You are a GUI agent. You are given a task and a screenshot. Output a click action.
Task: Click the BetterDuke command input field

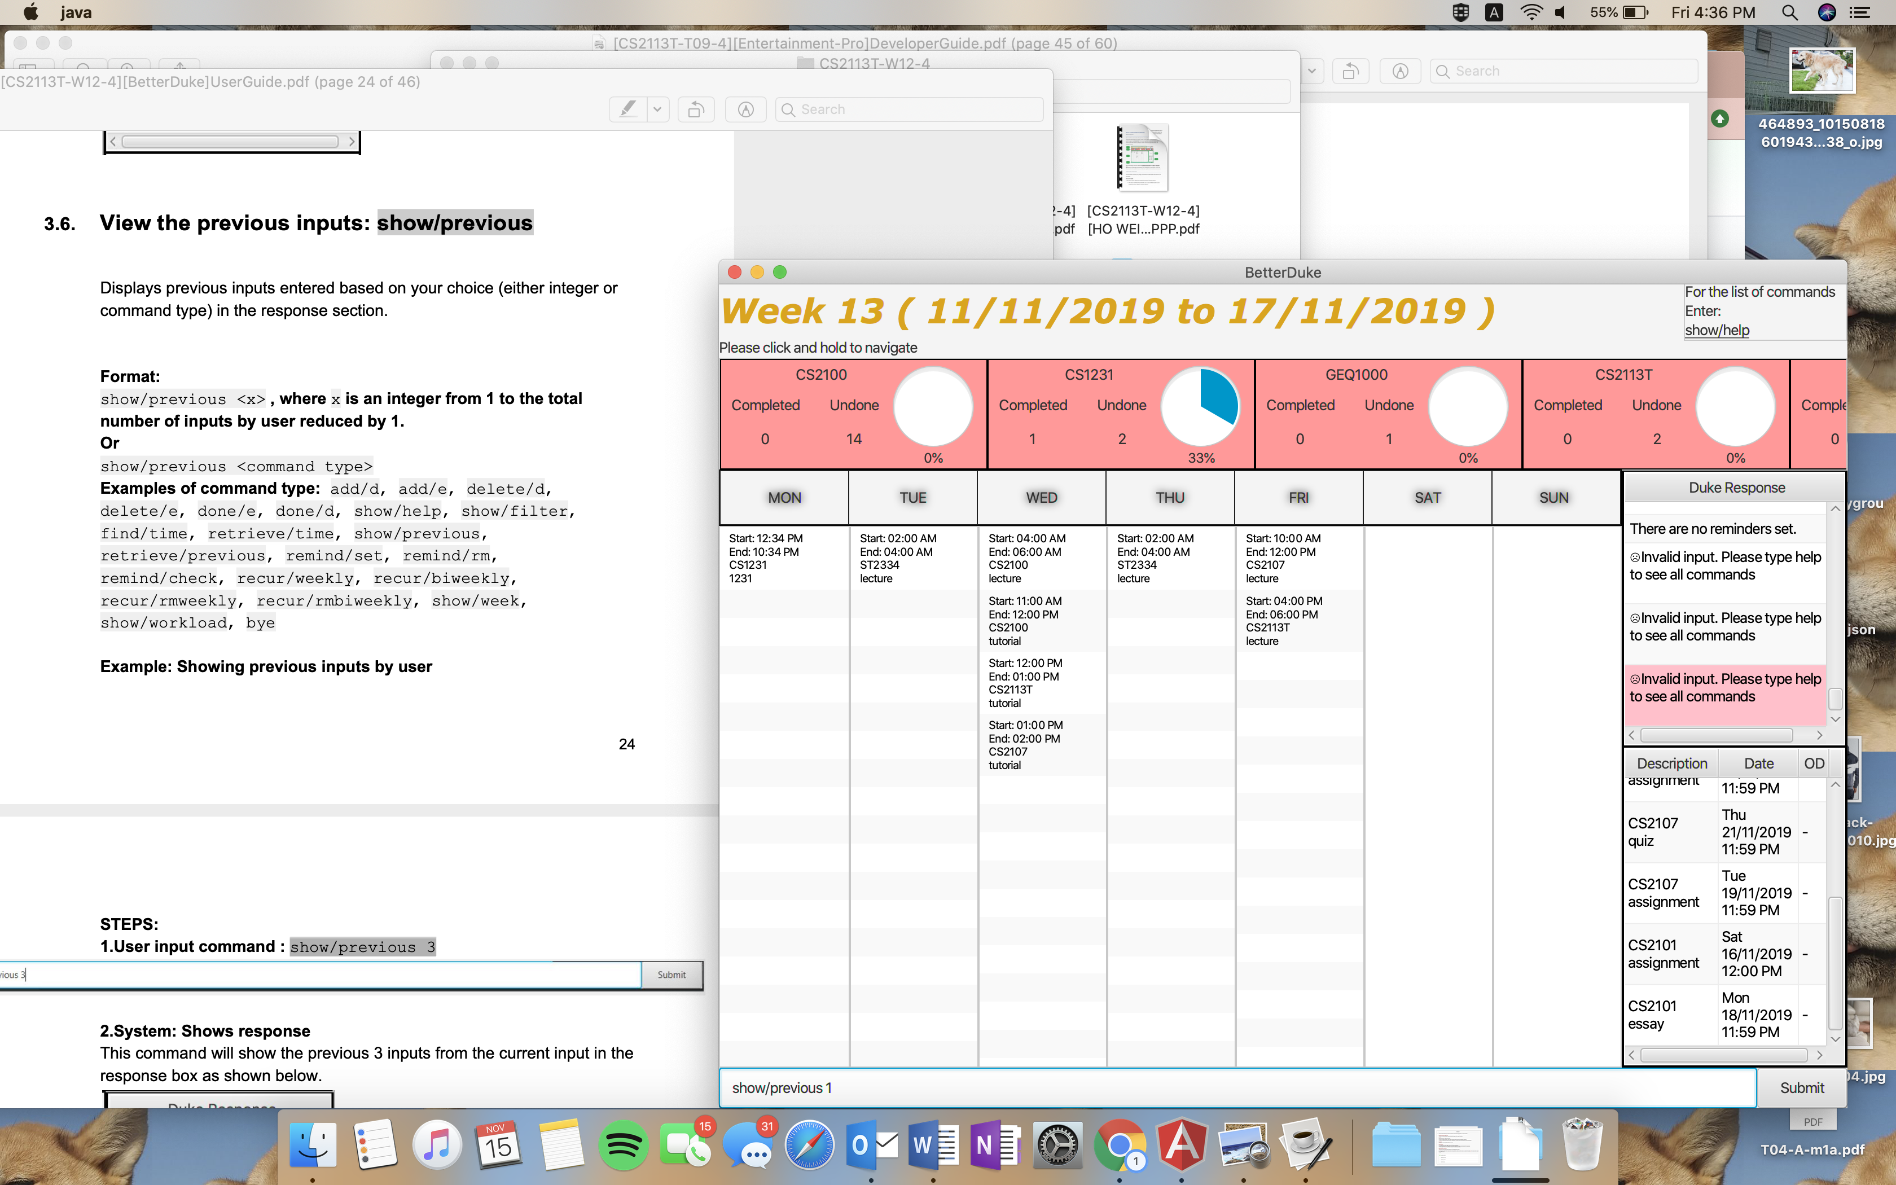pyautogui.click(x=1236, y=1088)
